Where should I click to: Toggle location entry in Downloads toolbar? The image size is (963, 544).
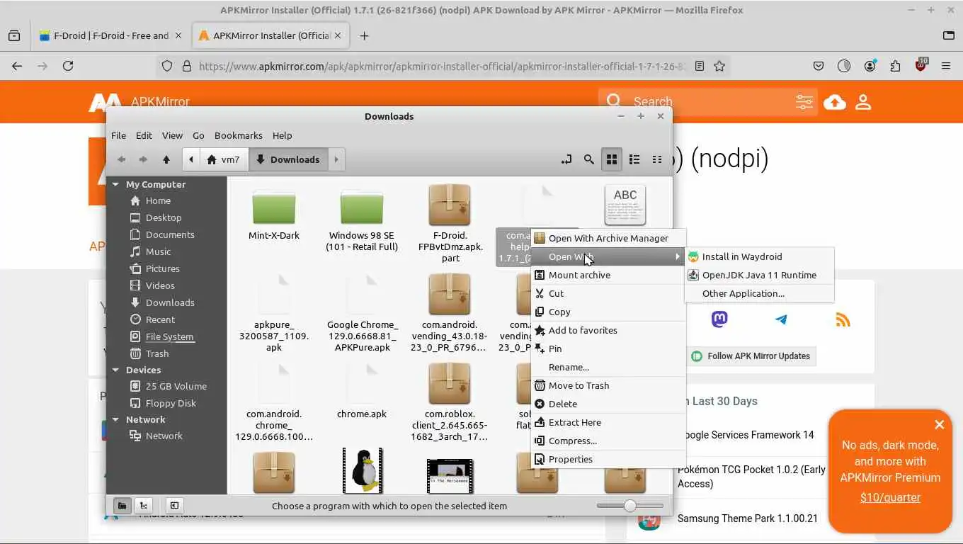click(566, 159)
